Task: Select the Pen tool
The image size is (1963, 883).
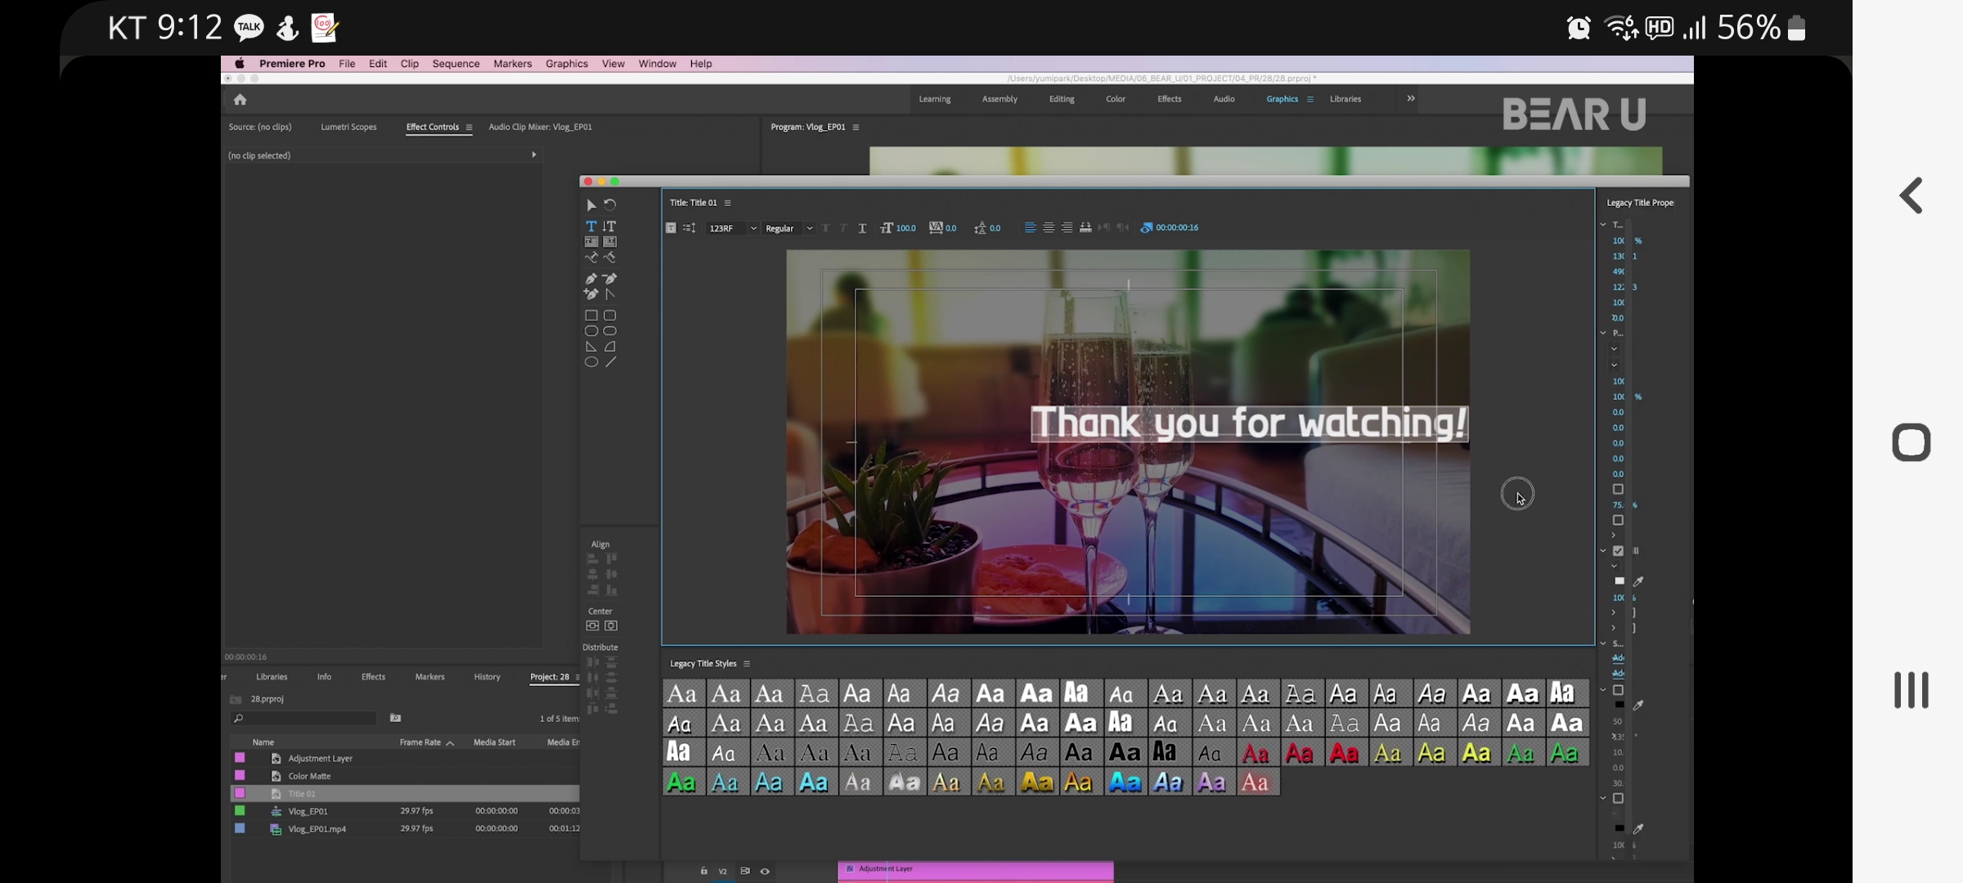Action: [x=591, y=279]
